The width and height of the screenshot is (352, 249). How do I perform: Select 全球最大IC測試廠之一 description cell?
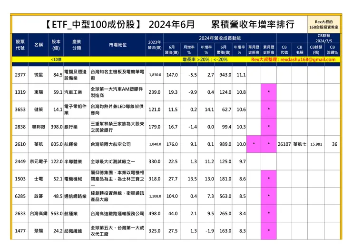click(x=117, y=161)
